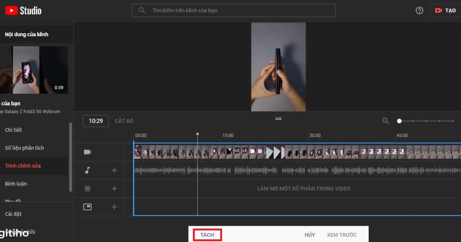Click the search magnifier in the top bar

pos(142,10)
